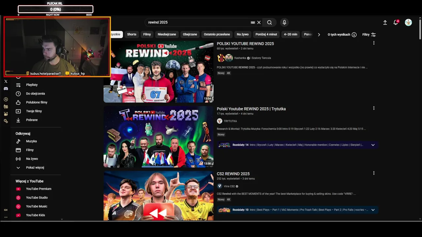Open the Discord sidebar icon
This screenshot has width=422, height=237.
pyautogui.click(x=6, y=89)
